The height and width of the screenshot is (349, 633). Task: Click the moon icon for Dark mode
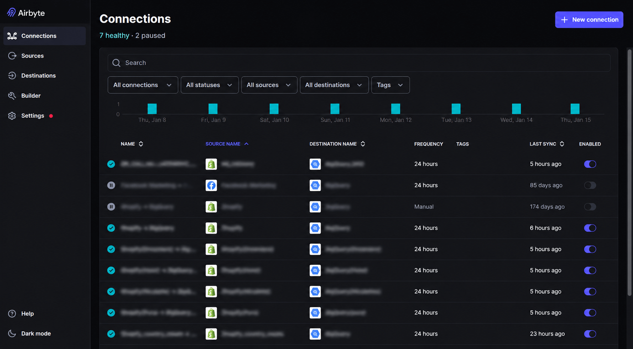click(x=12, y=334)
